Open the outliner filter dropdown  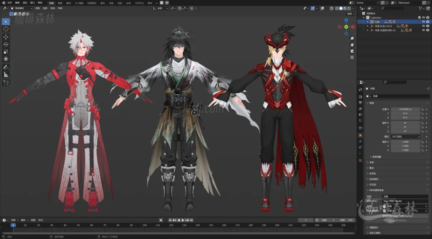point(421,8)
